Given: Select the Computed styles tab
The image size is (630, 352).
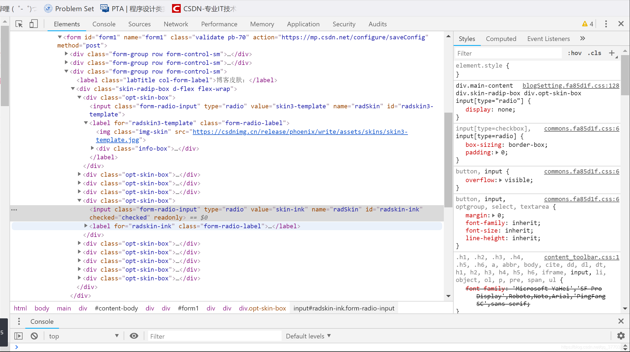Looking at the screenshot, I should click(501, 39).
